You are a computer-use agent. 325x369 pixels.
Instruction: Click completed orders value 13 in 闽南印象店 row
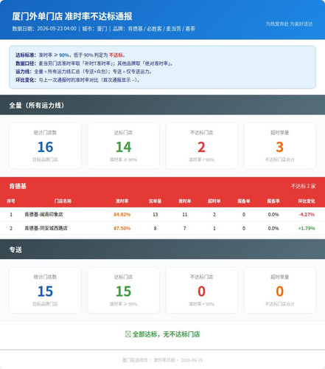click(x=155, y=215)
